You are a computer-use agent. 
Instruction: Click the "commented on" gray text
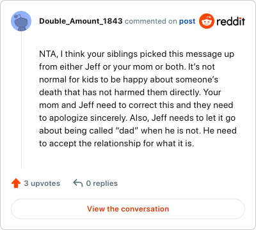[x=151, y=21]
